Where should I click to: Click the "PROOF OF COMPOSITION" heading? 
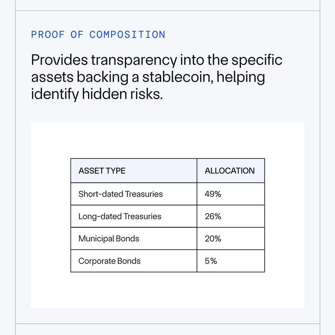(x=98, y=34)
